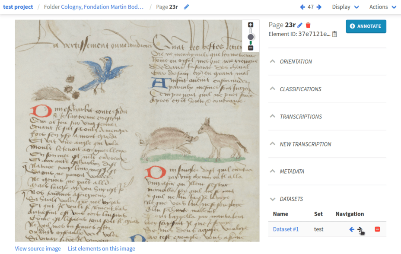Collapse the Datasets section
This screenshot has height=254, width=401.
click(291, 199)
